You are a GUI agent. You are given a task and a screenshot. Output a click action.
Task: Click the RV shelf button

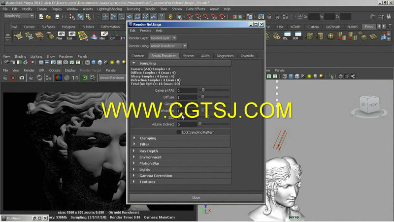click(297, 36)
